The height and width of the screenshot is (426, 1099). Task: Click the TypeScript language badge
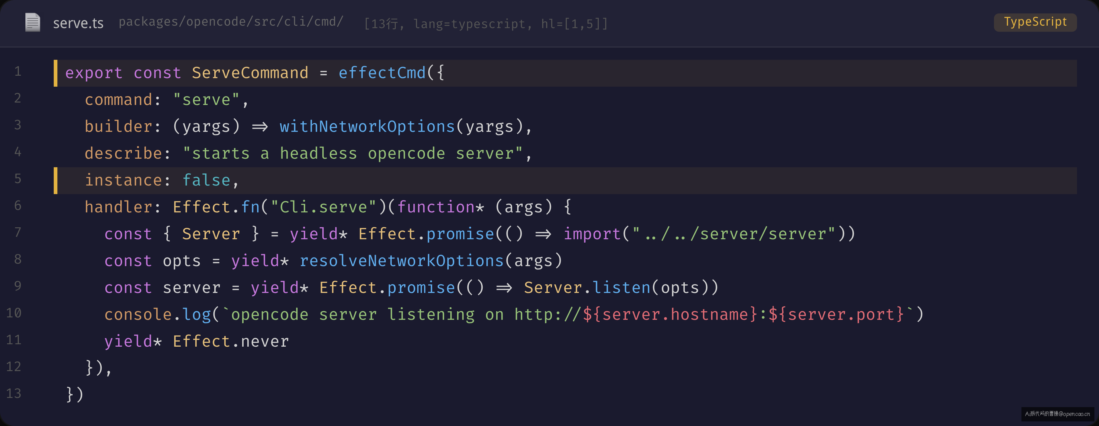pos(1035,22)
